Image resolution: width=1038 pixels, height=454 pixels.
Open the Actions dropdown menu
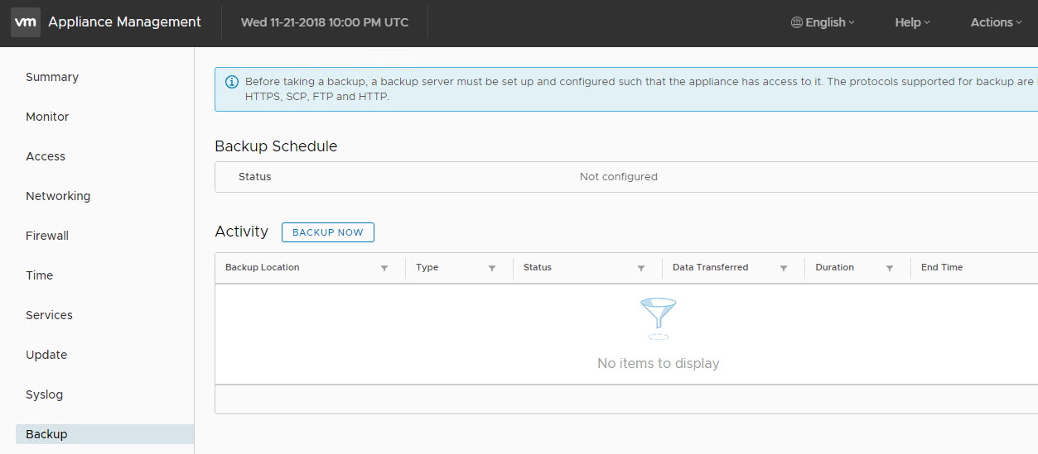click(x=996, y=22)
